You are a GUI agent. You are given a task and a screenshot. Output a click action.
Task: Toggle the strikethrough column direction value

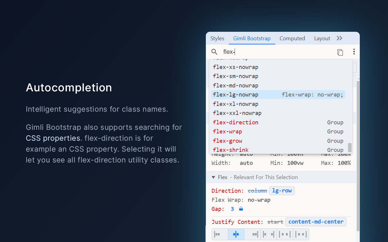(257, 191)
